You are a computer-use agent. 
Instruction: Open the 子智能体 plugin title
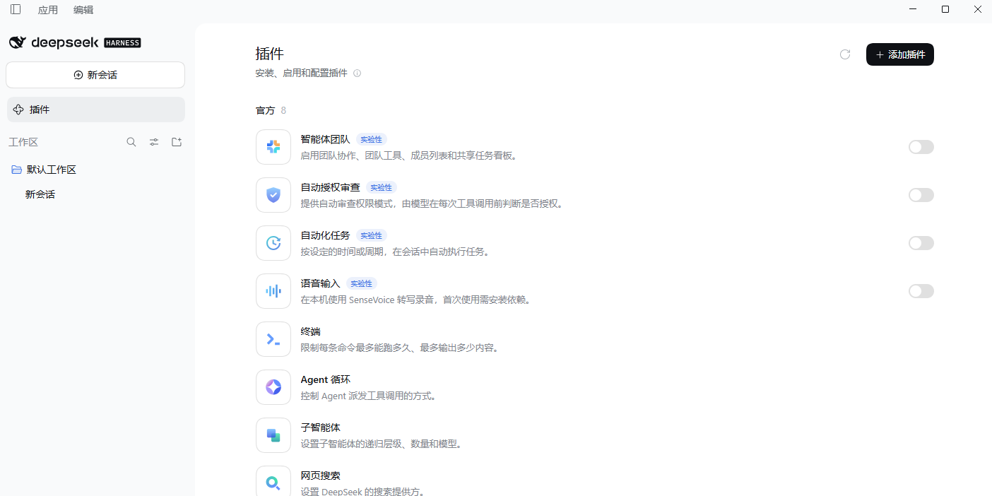321,427
